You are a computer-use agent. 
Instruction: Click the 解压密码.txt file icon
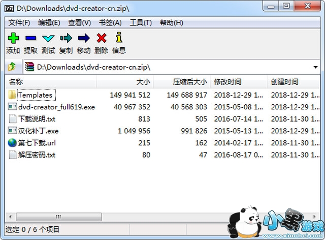pos(12,155)
